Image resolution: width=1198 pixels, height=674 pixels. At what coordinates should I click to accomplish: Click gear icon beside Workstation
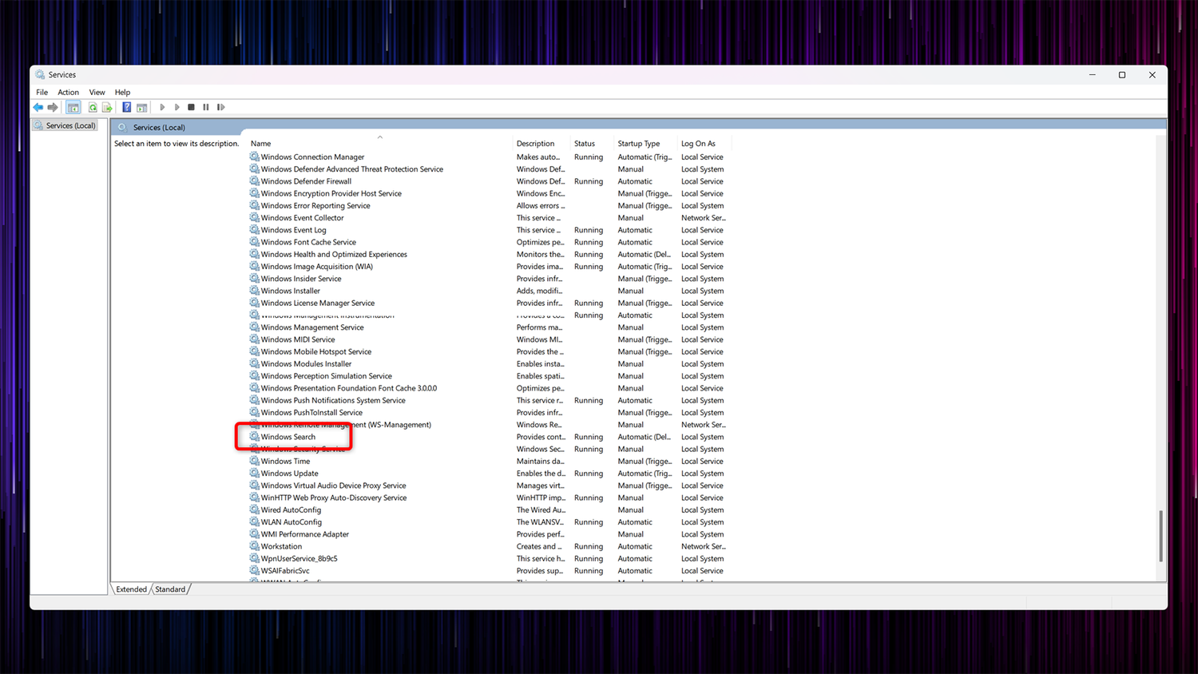pyautogui.click(x=255, y=546)
